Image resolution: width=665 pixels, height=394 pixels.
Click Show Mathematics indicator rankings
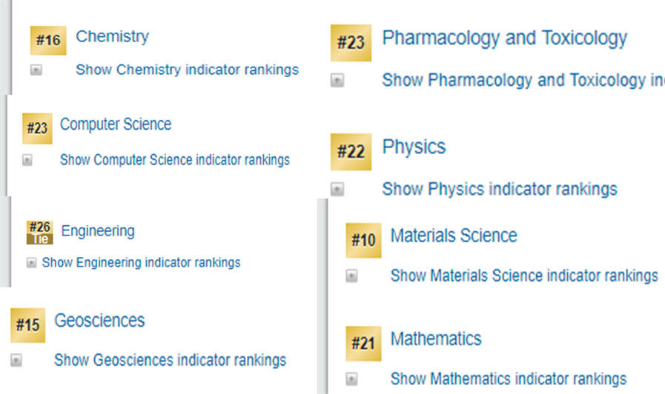(x=508, y=378)
